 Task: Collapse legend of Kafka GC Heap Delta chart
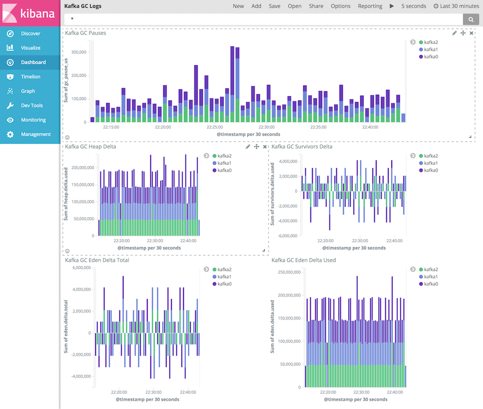[x=206, y=156]
